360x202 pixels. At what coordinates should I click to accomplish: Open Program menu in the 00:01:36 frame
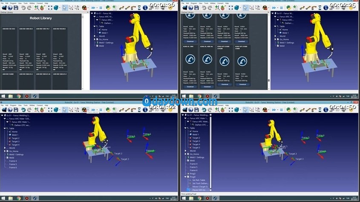pos(13,3)
